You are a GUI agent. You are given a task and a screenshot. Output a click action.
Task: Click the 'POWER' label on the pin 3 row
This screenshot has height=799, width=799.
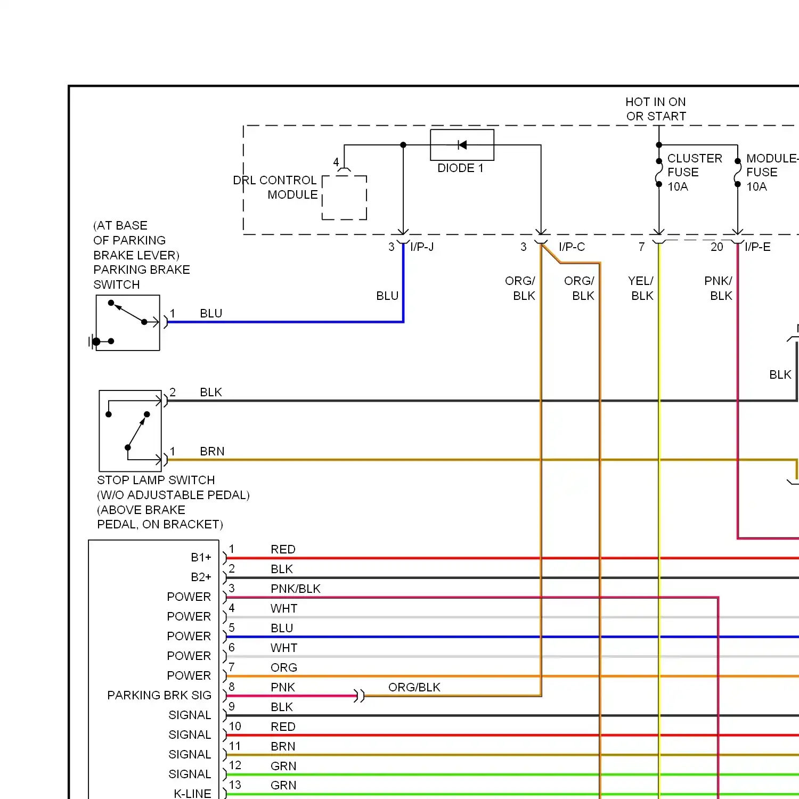pyautogui.click(x=189, y=597)
